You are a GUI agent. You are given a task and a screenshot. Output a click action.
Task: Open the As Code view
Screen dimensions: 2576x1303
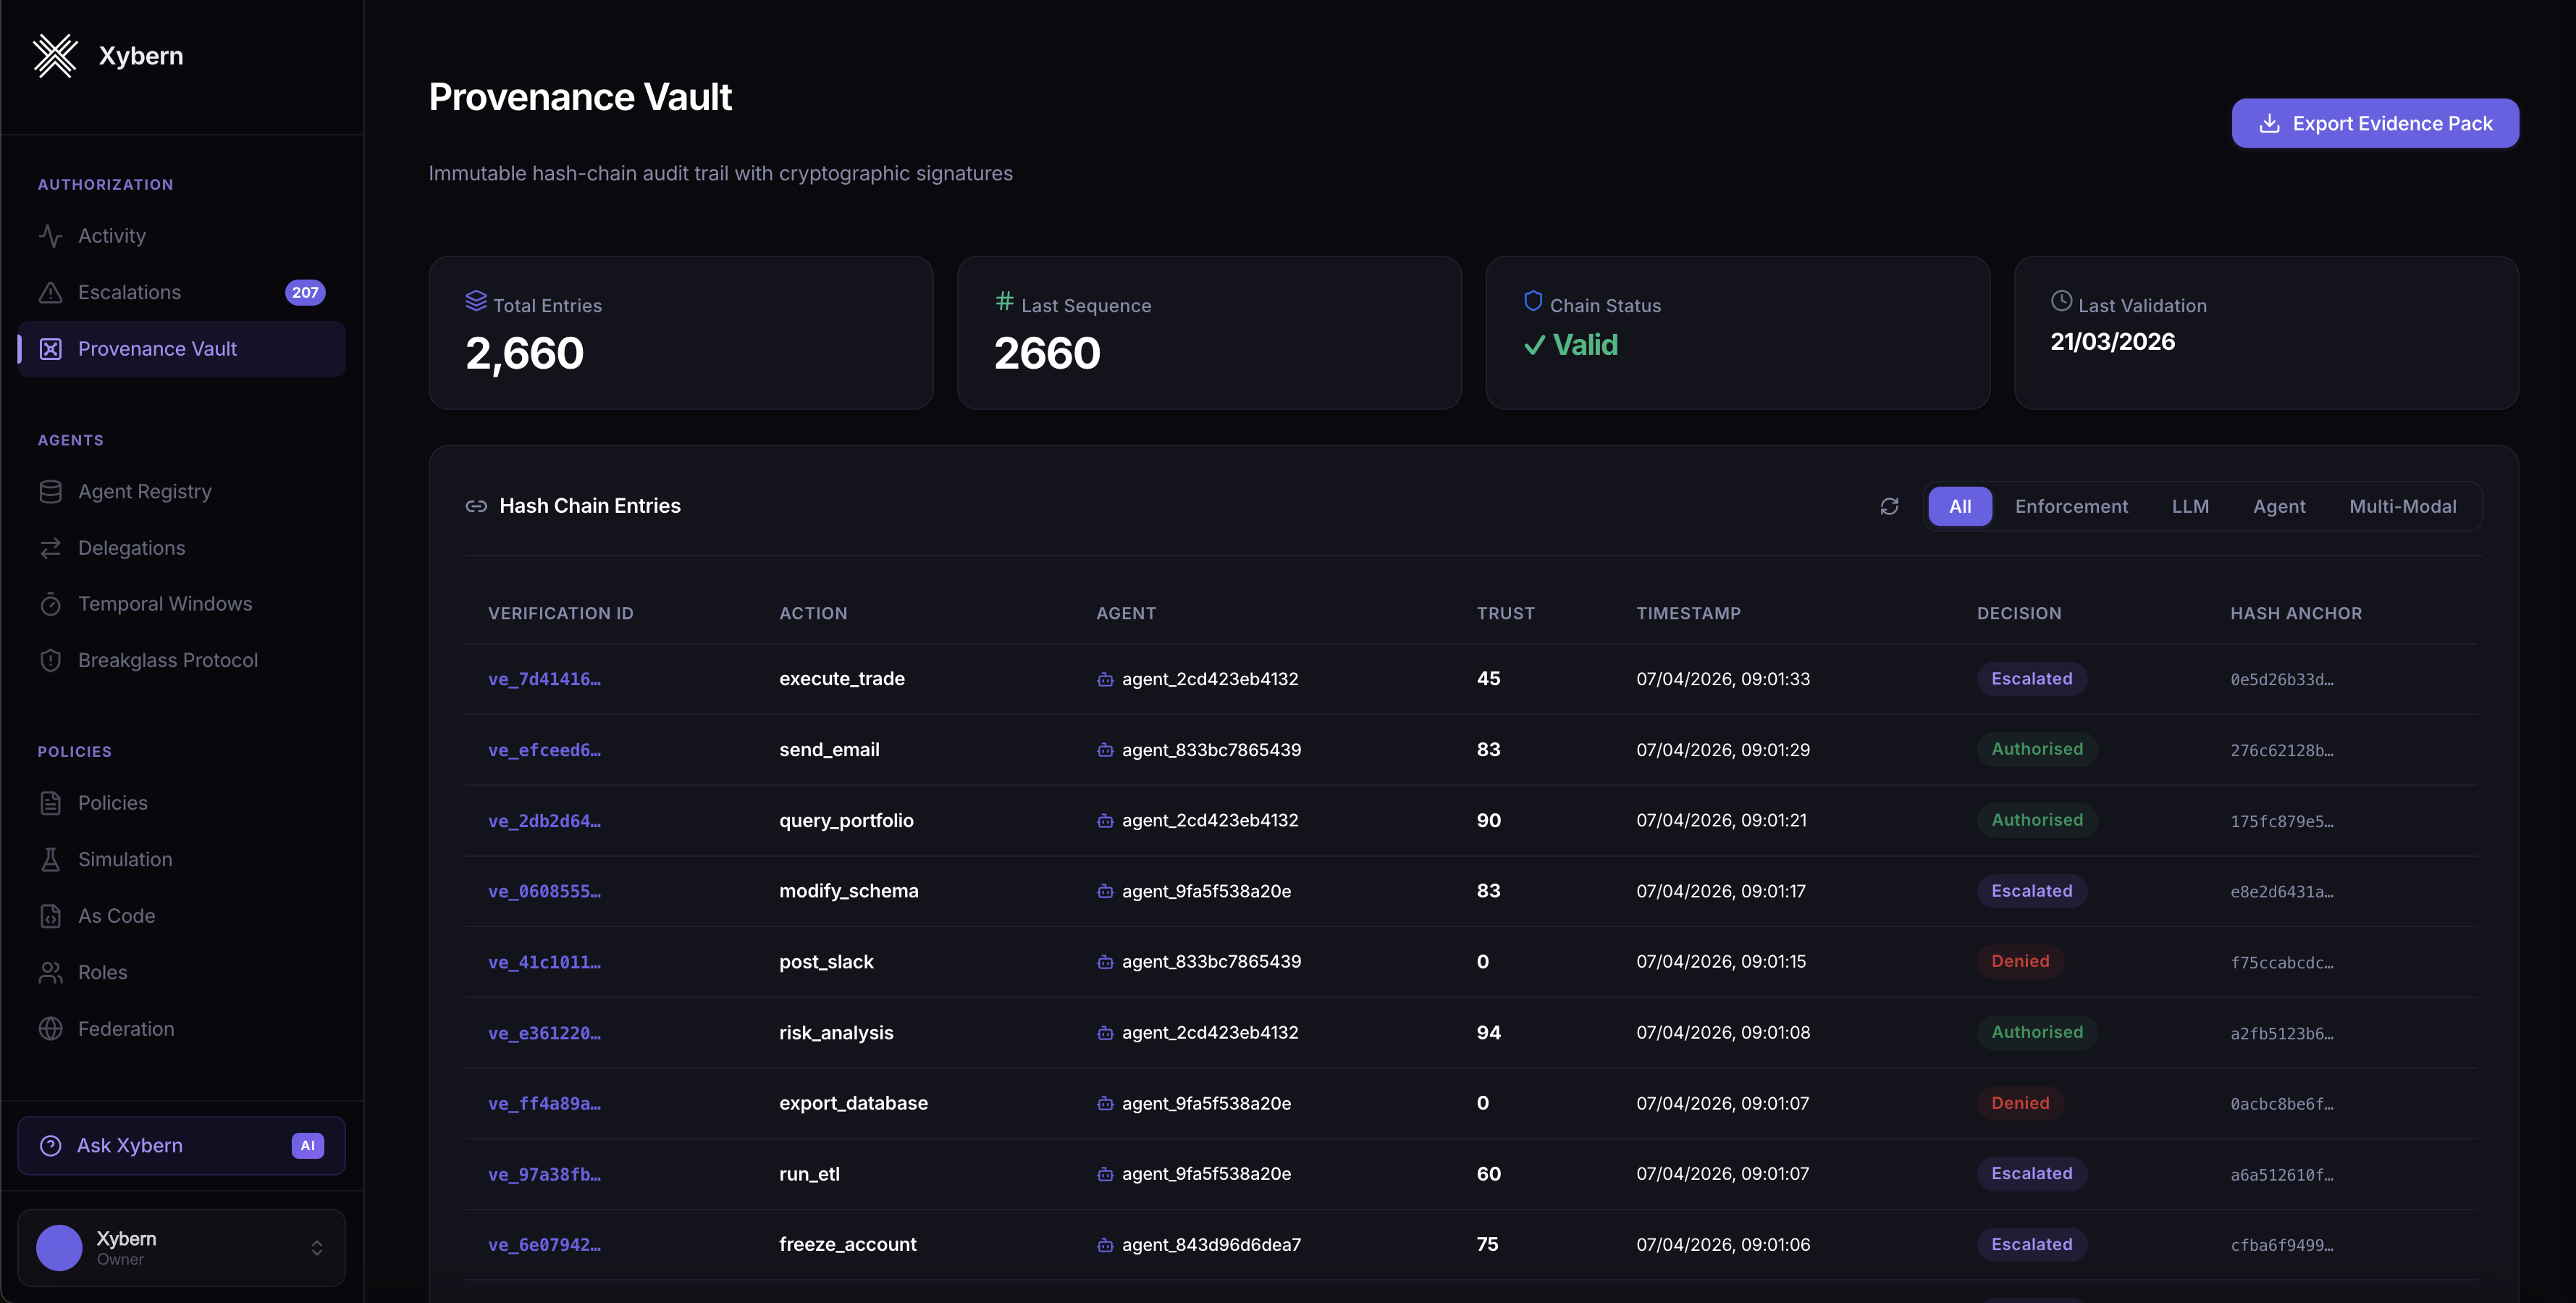coord(116,915)
